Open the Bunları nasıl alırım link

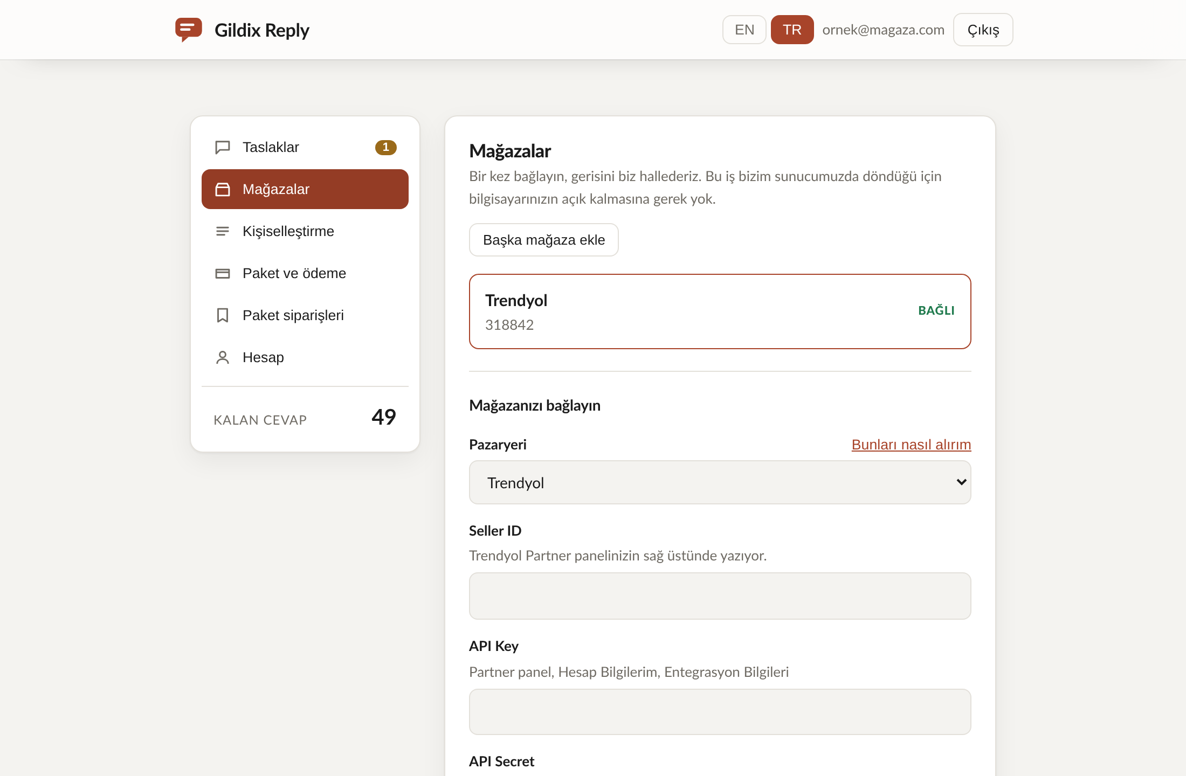point(911,445)
